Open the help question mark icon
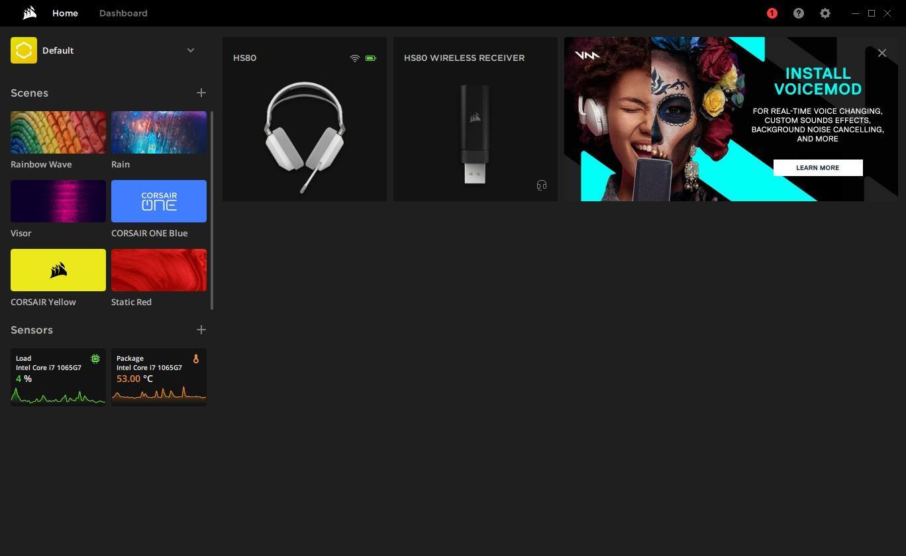This screenshot has height=556, width=906. tap(799, 13)
